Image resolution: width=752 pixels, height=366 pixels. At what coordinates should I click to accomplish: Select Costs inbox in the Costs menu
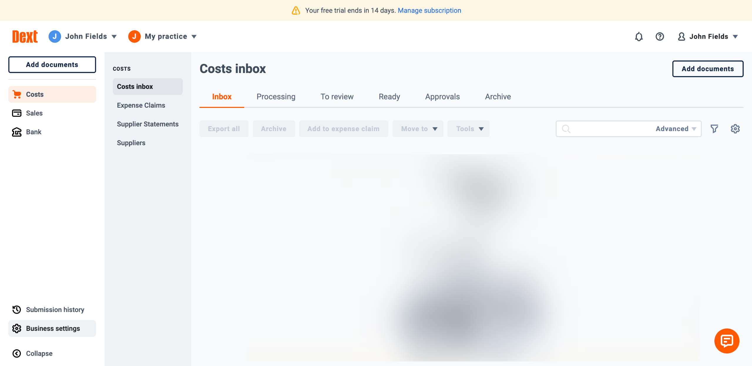click(147, 87)
